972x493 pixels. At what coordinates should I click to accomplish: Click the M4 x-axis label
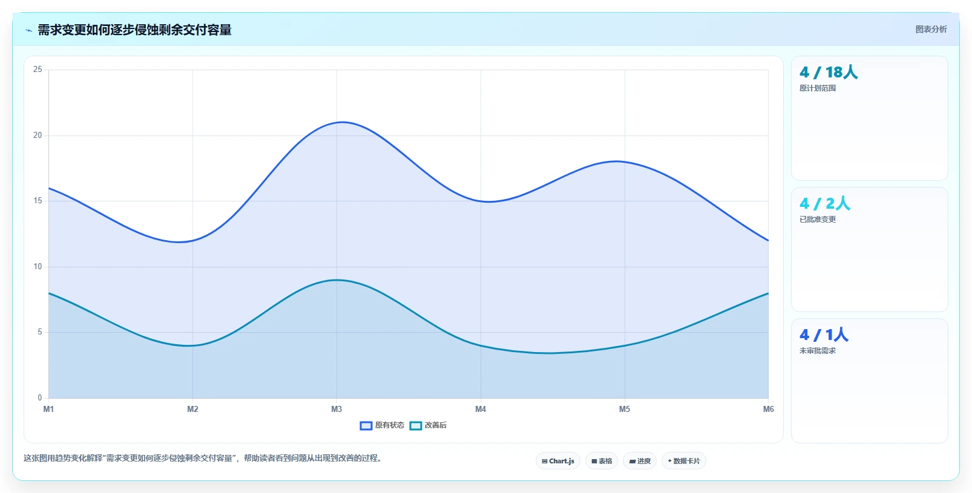click(481, 410)
